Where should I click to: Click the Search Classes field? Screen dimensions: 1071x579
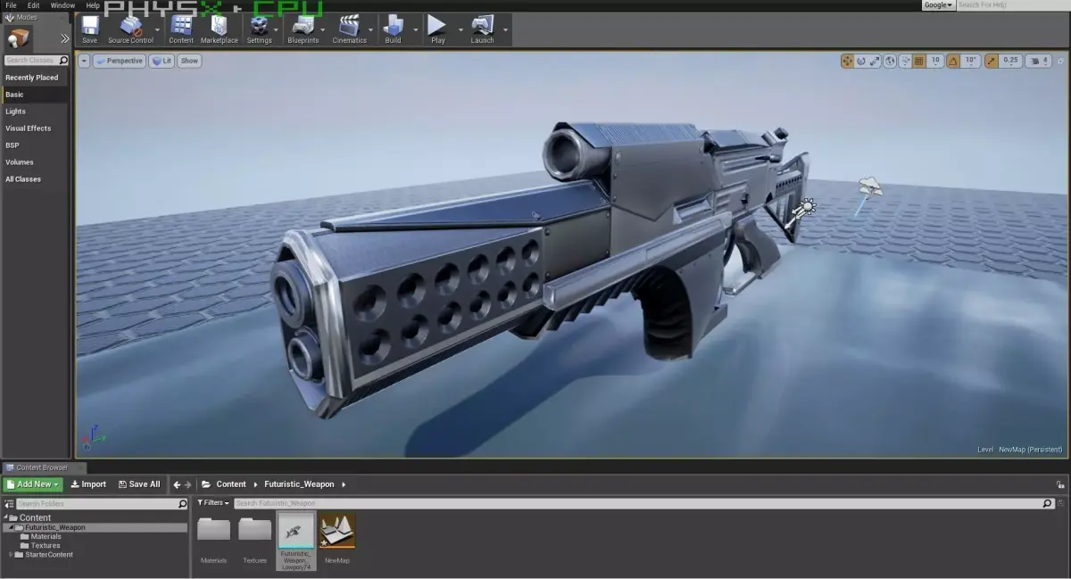tap(36, 61)
